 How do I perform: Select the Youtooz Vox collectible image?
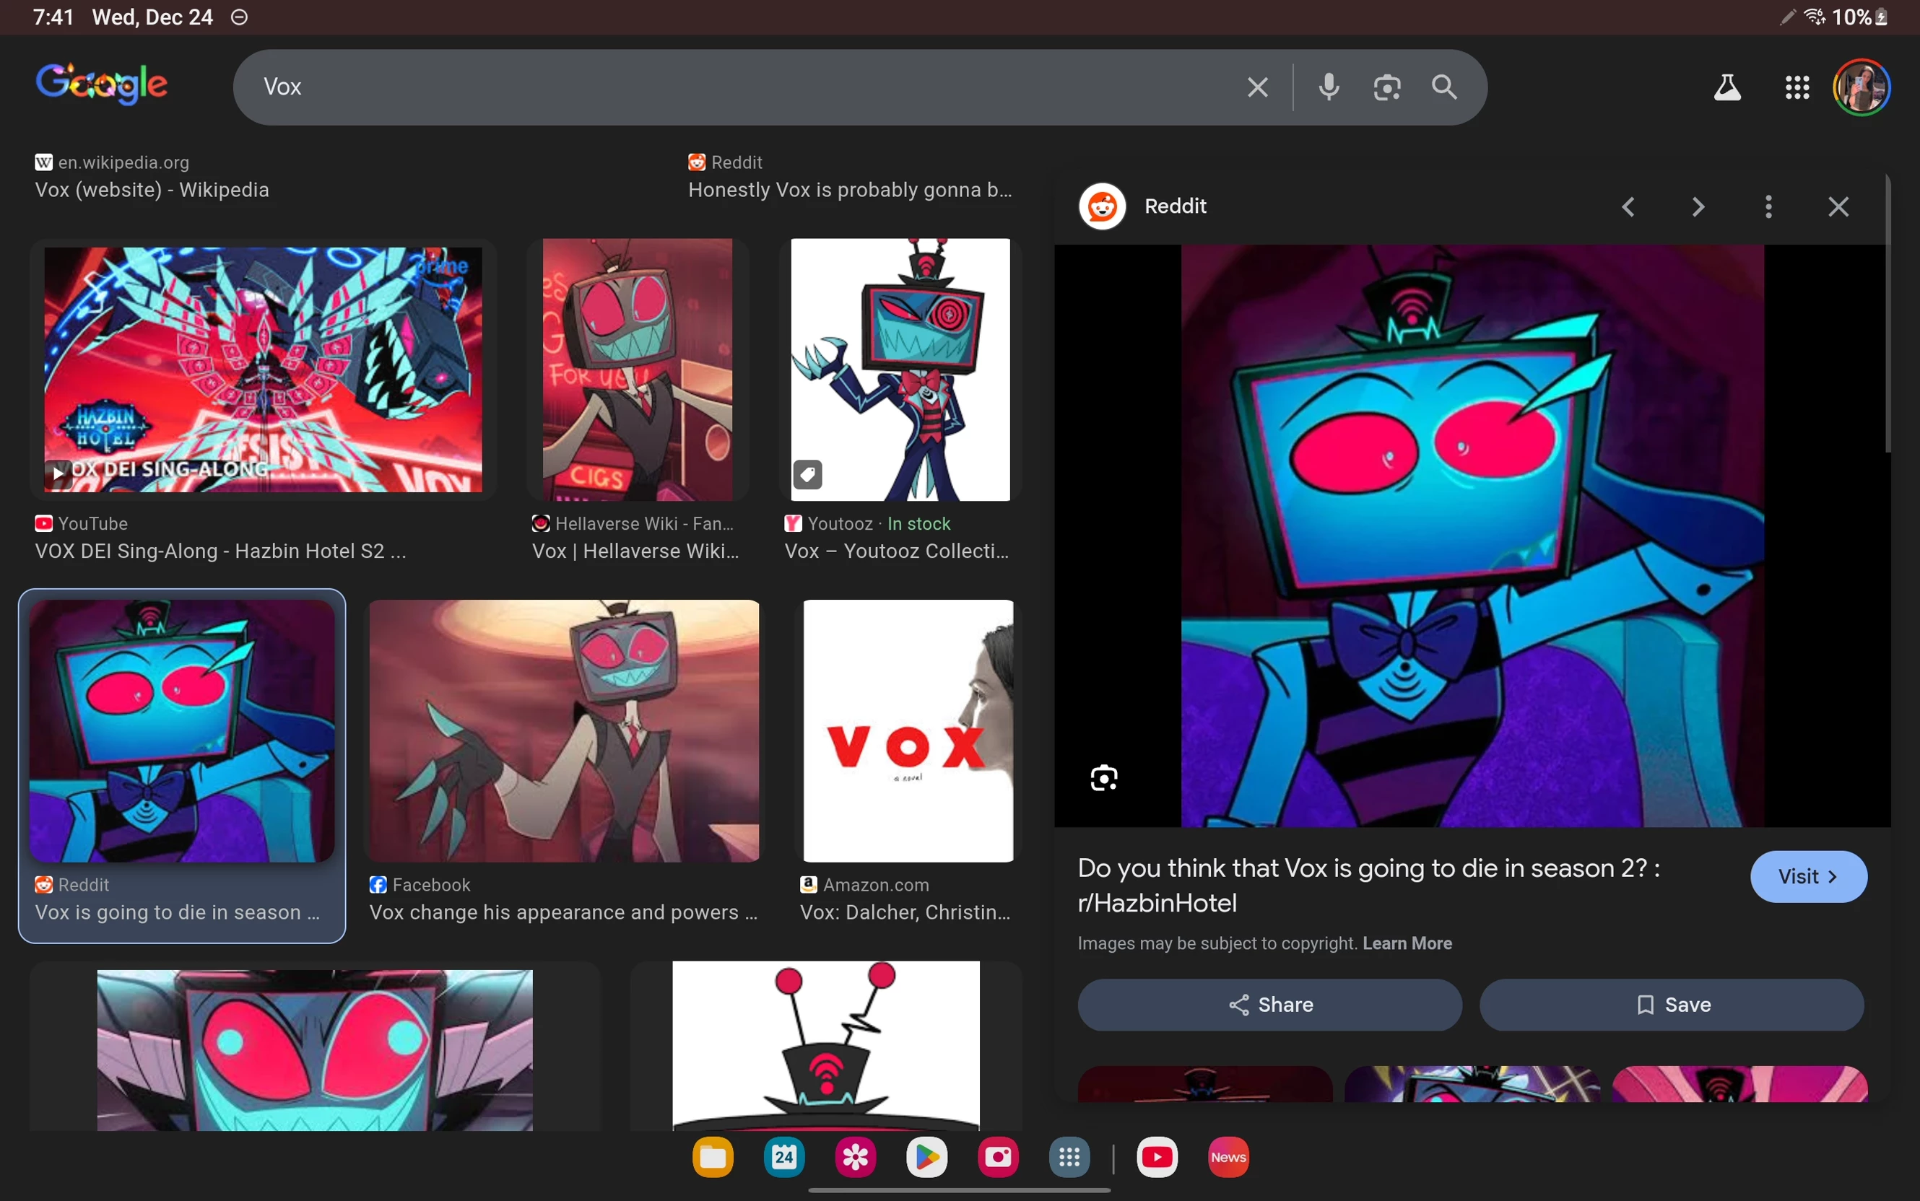(900, 370)
